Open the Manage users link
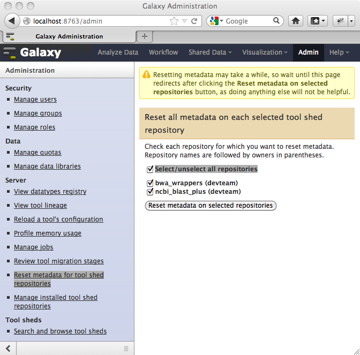 click(35, 100)
